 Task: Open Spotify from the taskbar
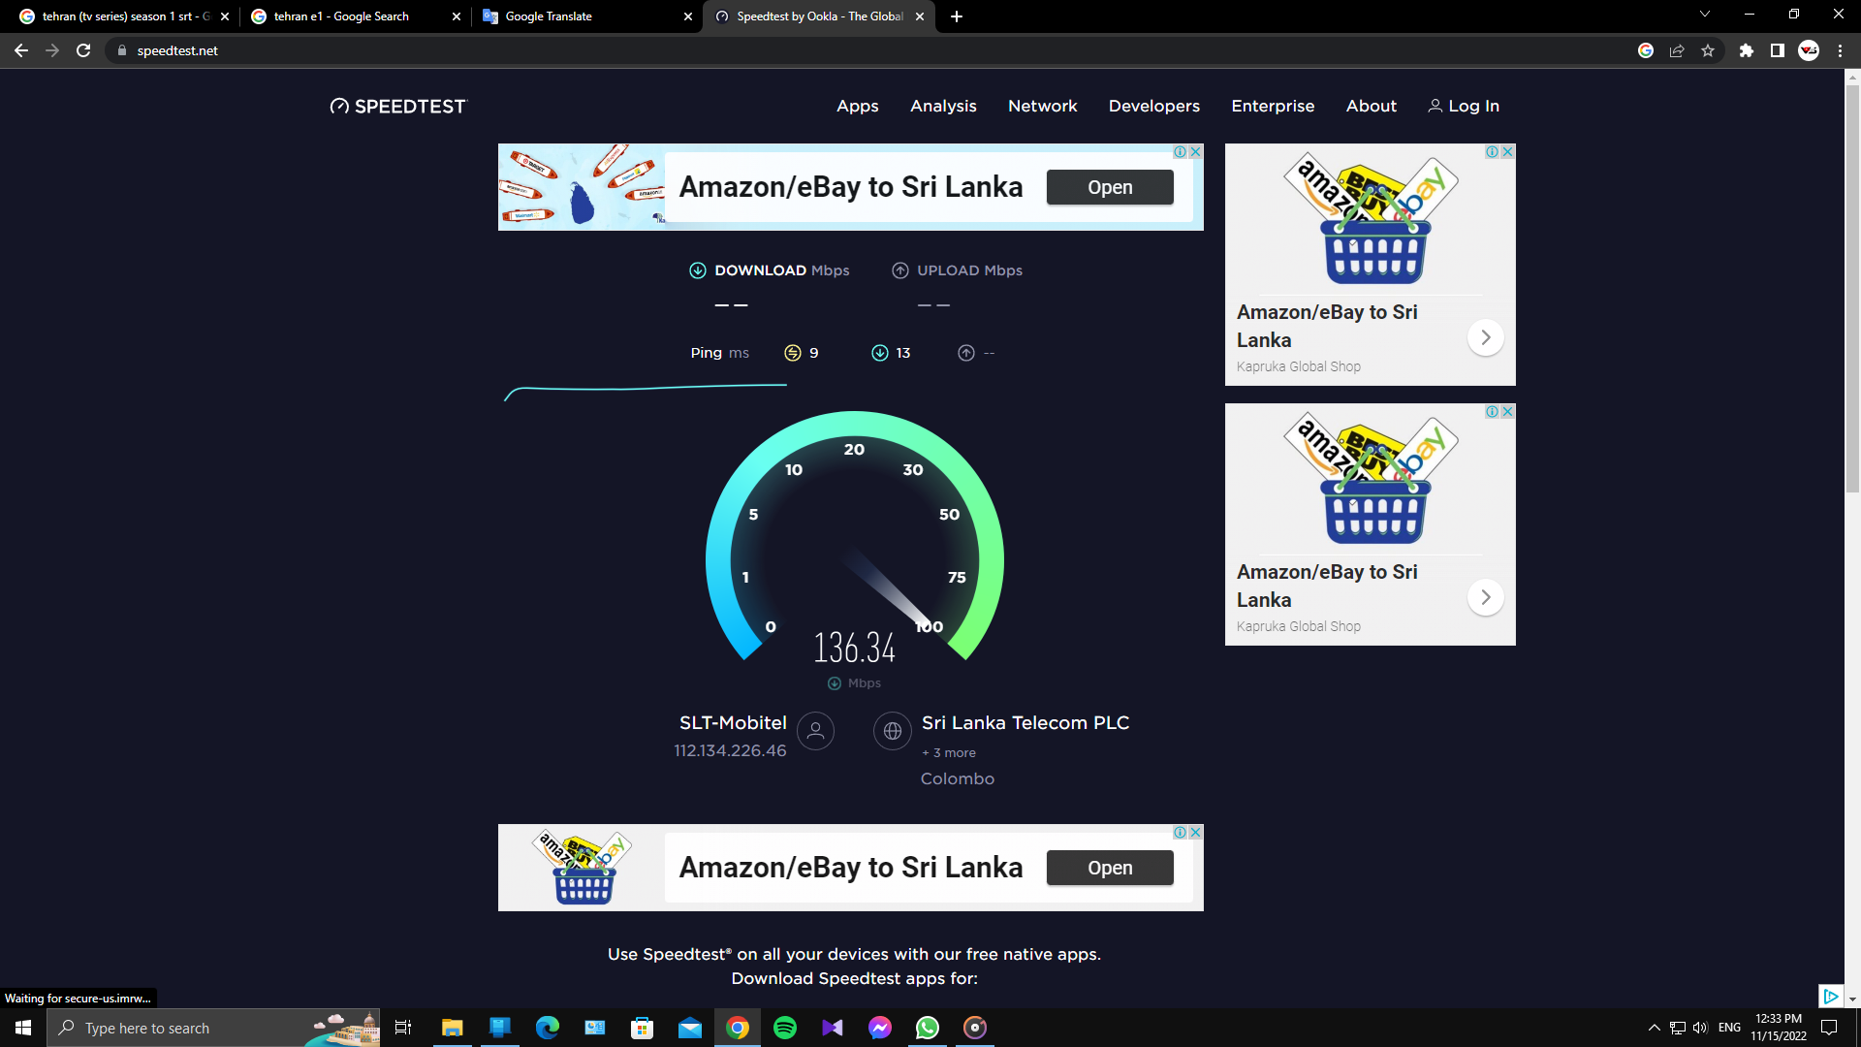pyautogui.click(x=785, y=1028)
